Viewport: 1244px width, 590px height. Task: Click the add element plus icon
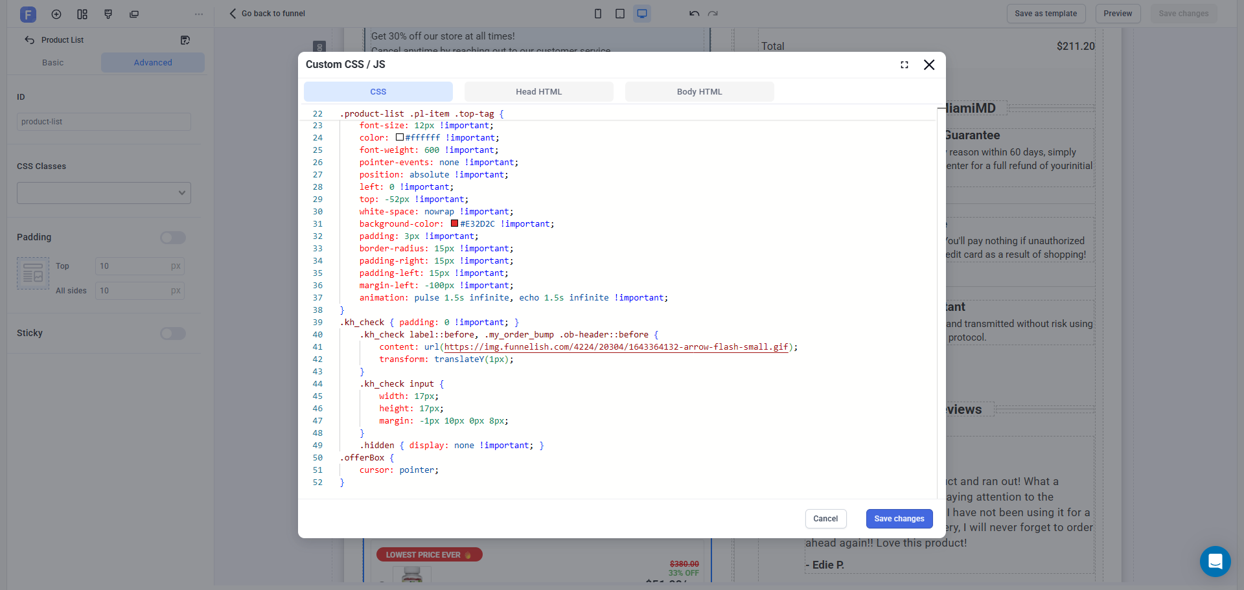[x=56, y=14]
